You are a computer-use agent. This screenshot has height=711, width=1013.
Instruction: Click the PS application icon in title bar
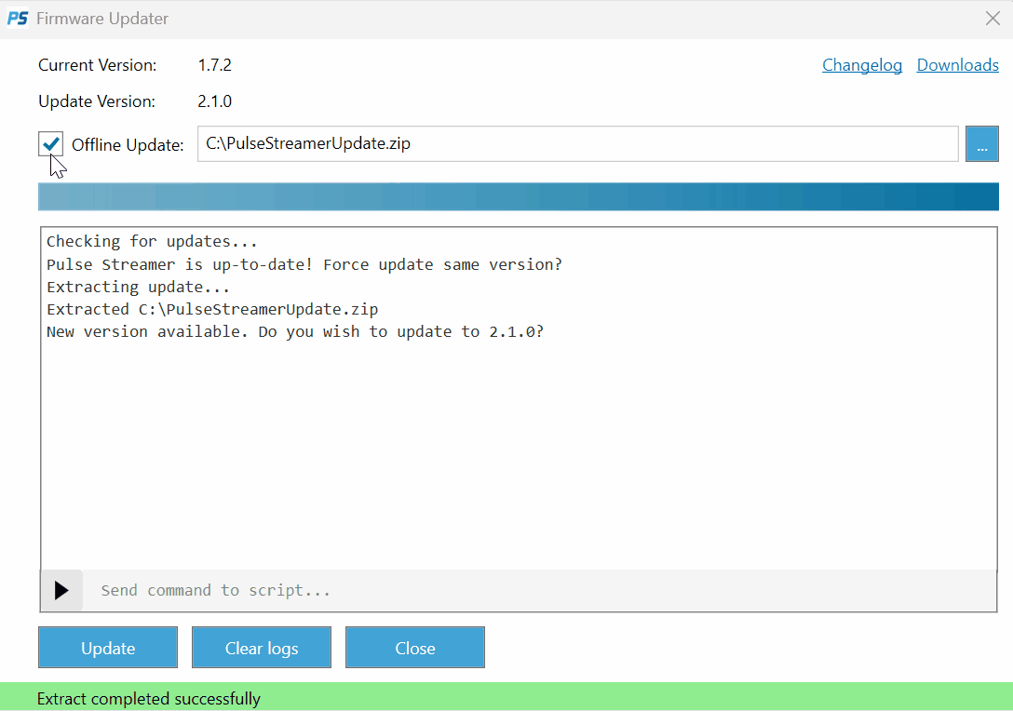coord(18,19)
